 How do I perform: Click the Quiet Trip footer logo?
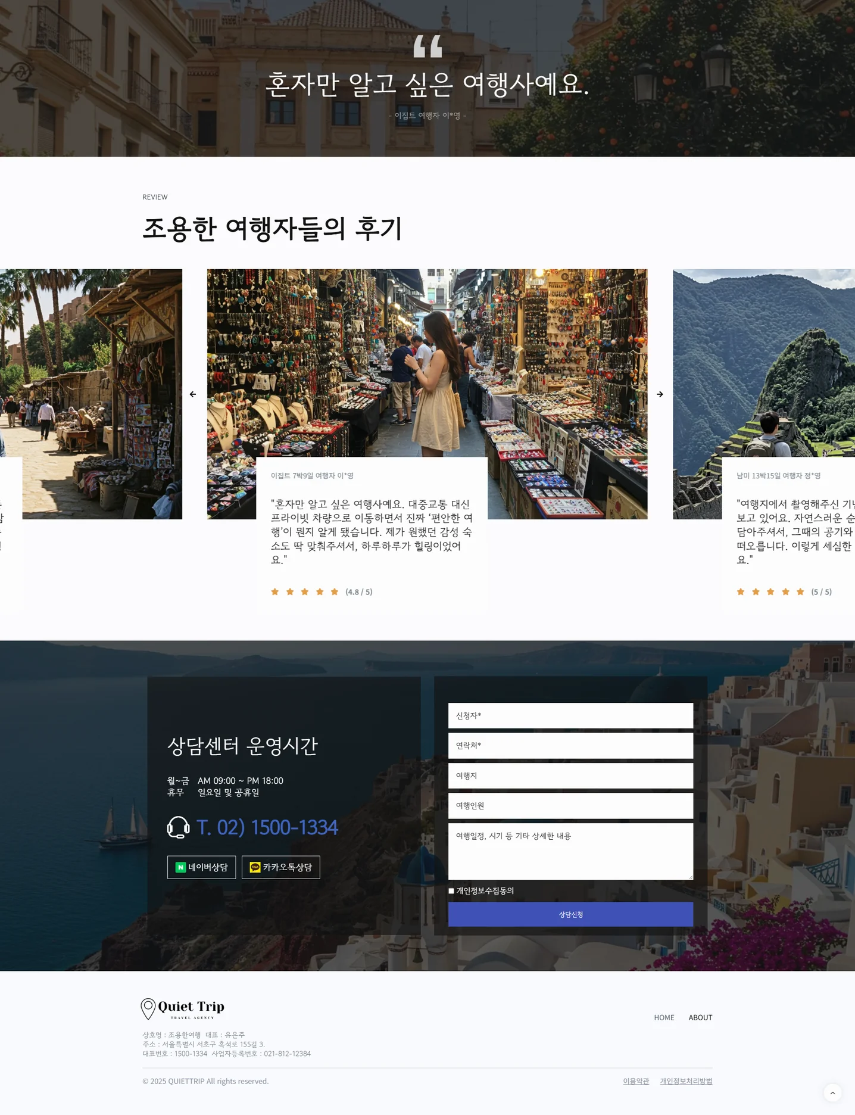click(x=183, y=1009)
